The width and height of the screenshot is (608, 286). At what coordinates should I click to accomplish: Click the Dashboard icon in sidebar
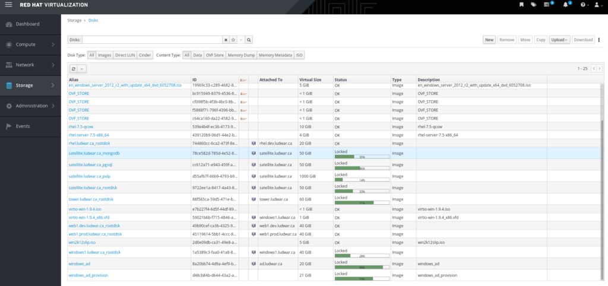click(x=9, y=24)
